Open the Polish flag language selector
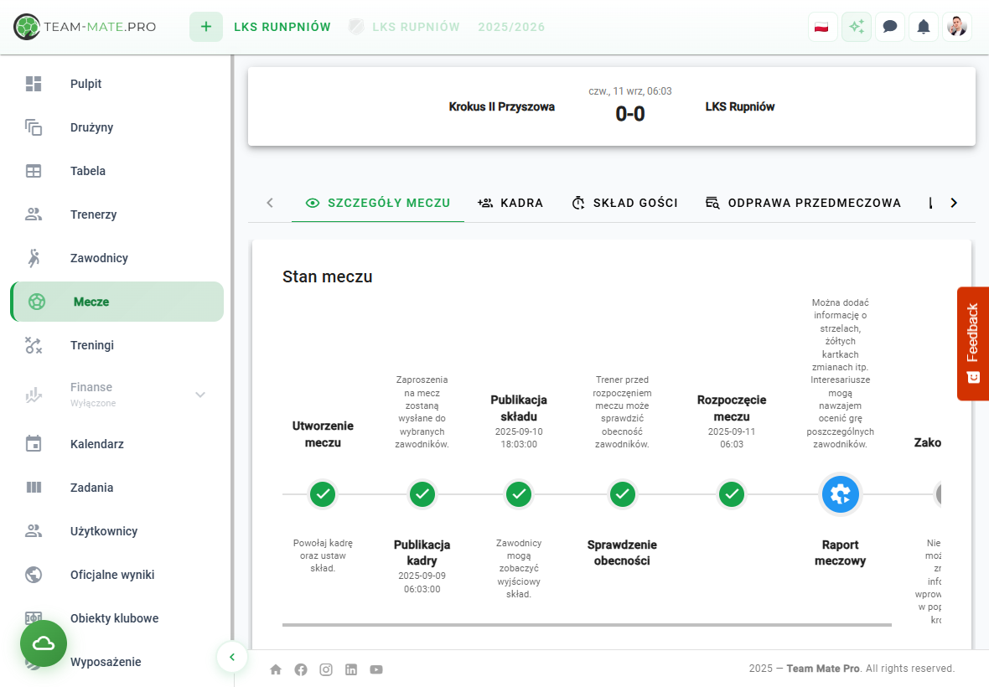 (822, 27)
